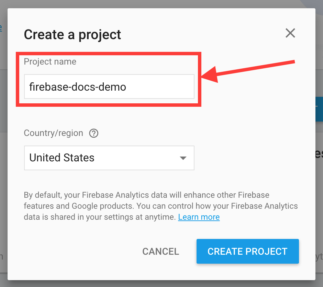Click the partially visible link behind dialog's left edge
Screen dimensions: 323x287
[1, 27]
